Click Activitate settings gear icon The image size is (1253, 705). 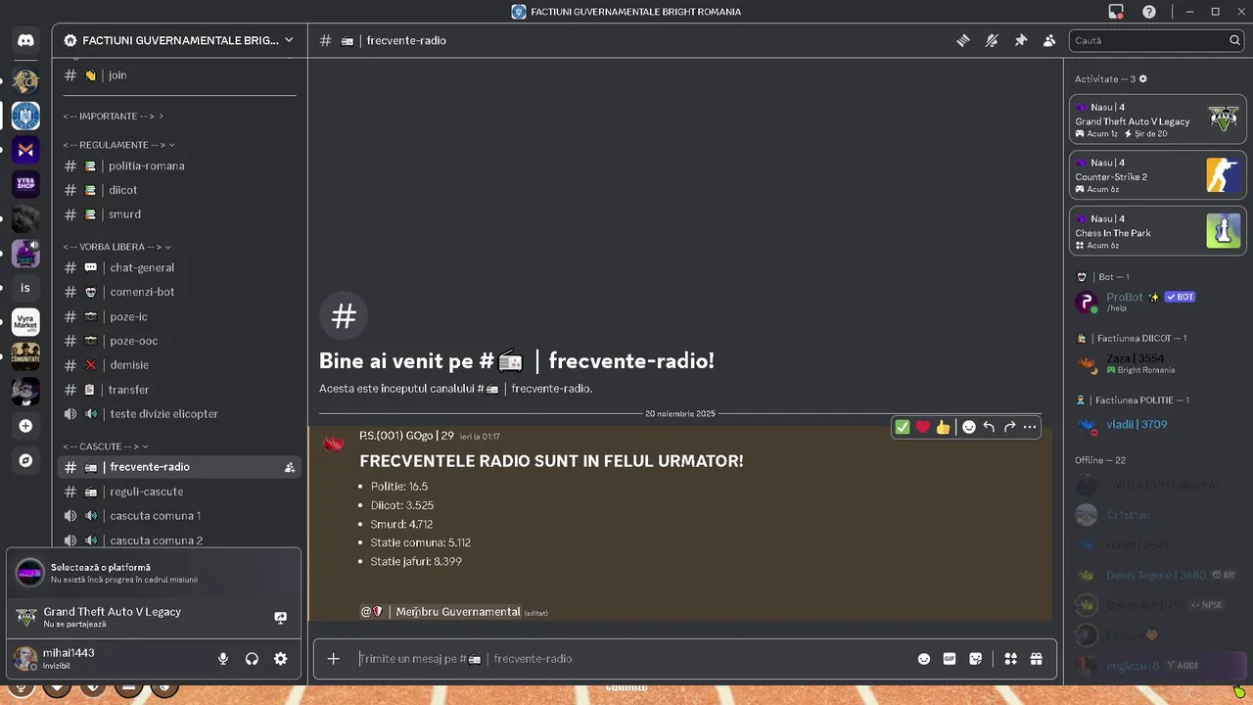[x=1142, y=79]
